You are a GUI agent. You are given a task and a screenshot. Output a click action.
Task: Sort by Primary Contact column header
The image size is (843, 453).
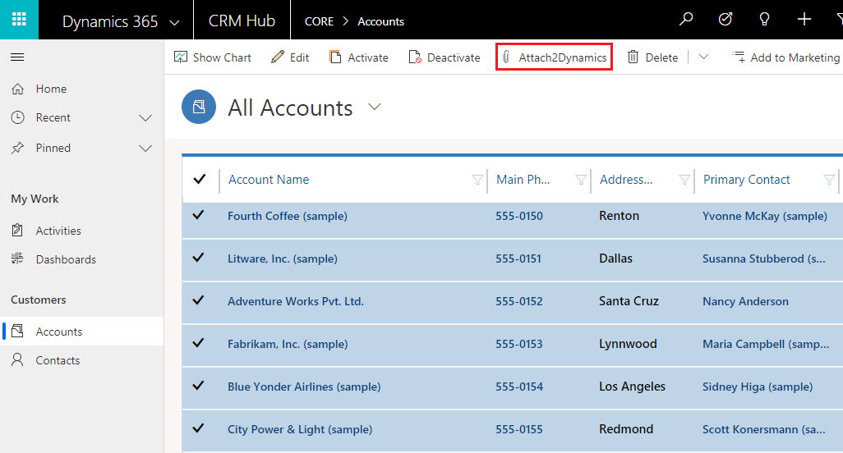(x=746, y=179)
